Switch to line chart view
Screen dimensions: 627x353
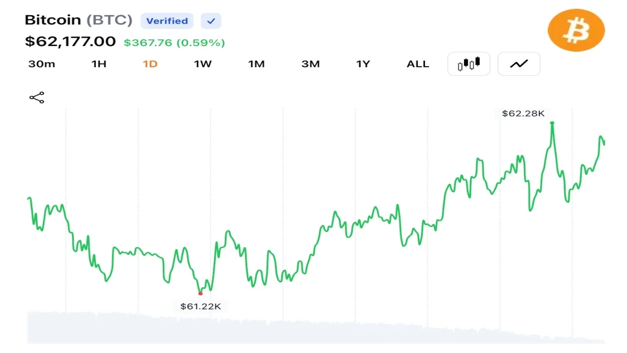click(519, 64)
